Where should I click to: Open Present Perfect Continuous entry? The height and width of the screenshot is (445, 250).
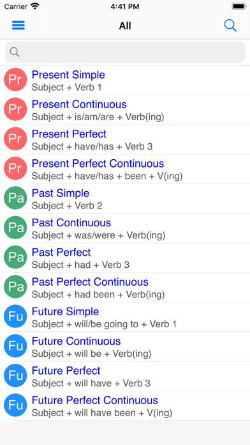coord(125,169)
